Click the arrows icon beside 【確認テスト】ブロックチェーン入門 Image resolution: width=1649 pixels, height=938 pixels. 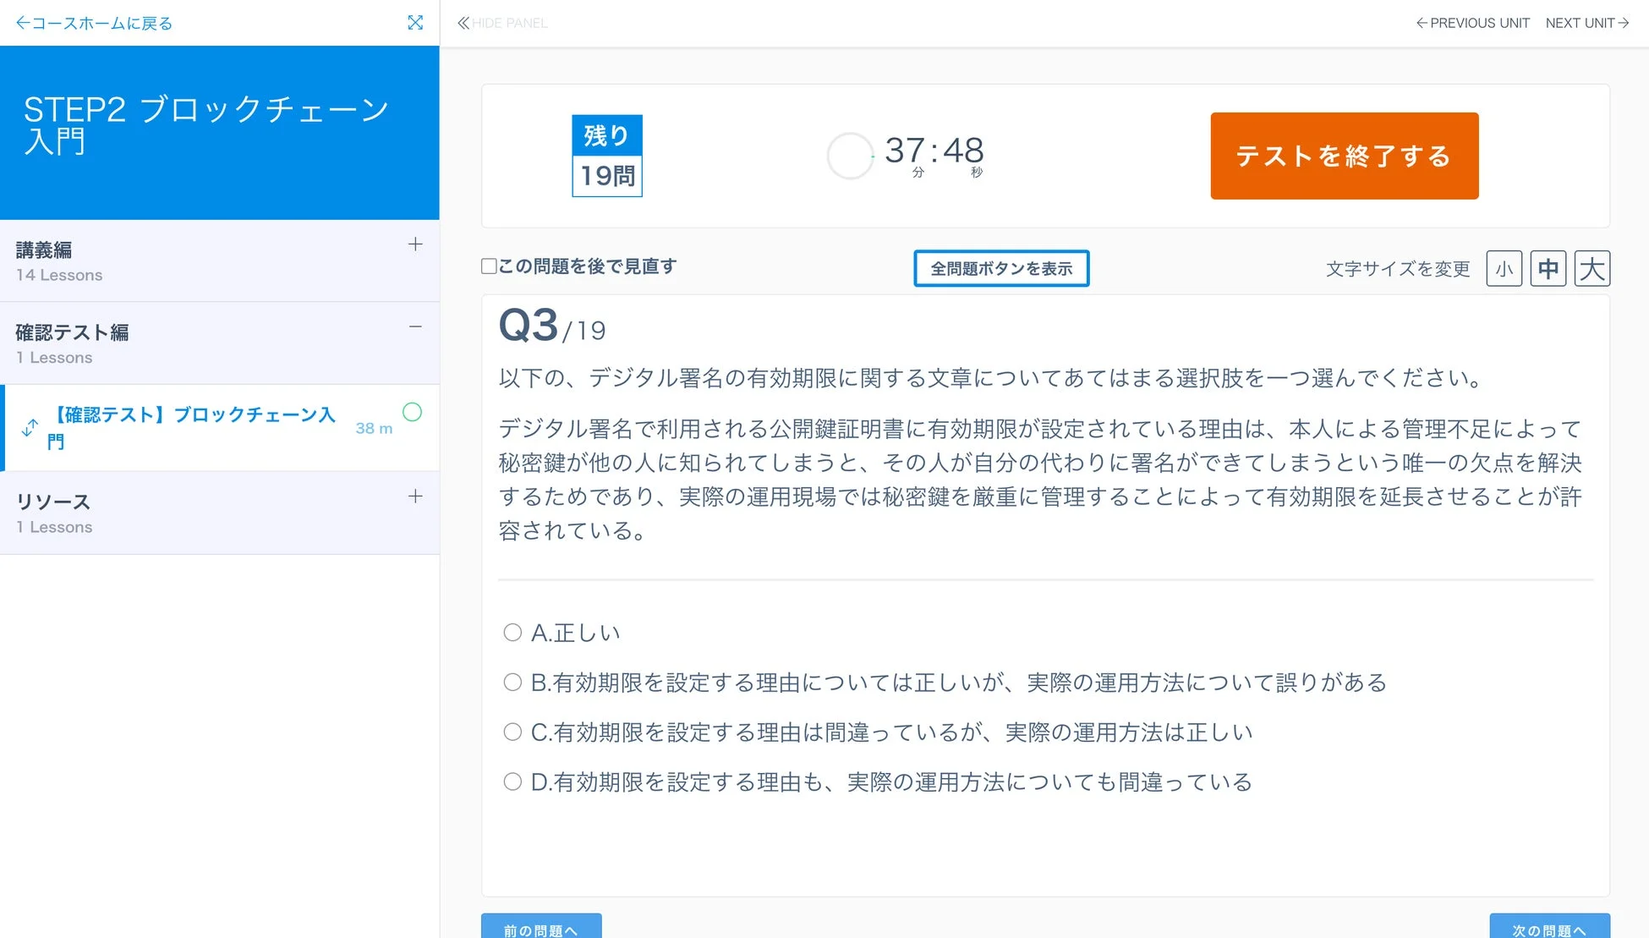click(30, 427)
